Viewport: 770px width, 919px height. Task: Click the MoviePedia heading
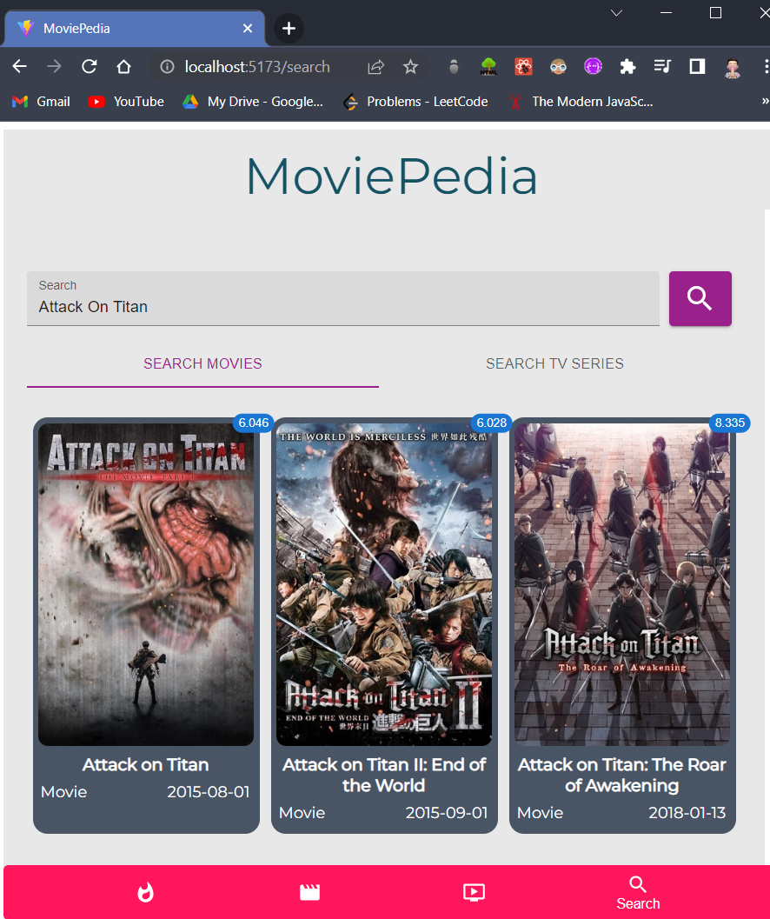[391, 177]
